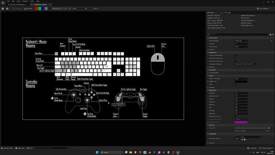Image resolution: width=275 pixels, height=155 pixels.
Task: Expand the Padding Color property
Action: click(x=208, y=81)
